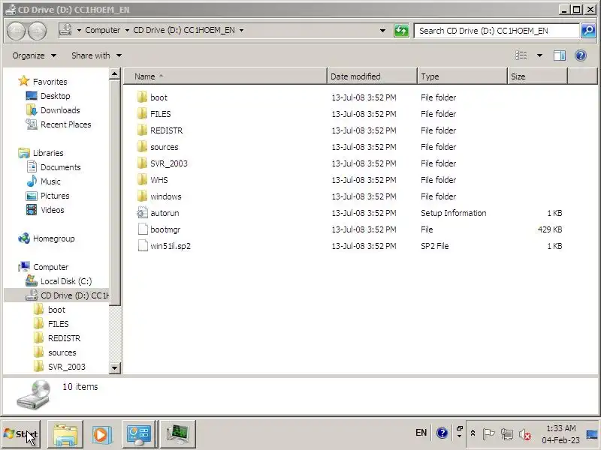This screenshot has height=450, width=601.
Task: Open Windows Explorer from the taskbar
Action: tap(65, 434)
